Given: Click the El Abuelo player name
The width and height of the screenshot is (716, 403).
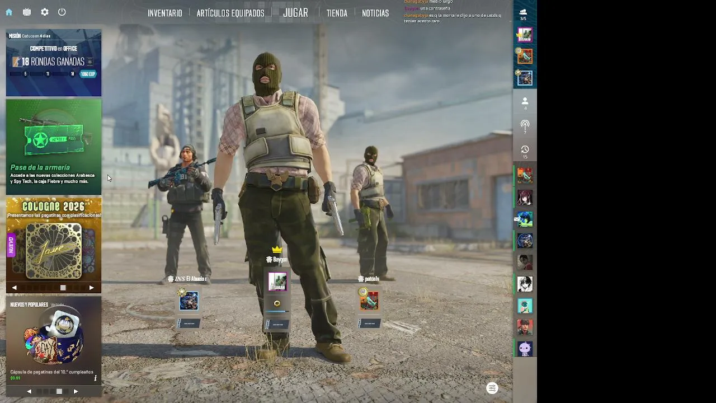Looking at the screenshot, I should (x=191, y=279).
